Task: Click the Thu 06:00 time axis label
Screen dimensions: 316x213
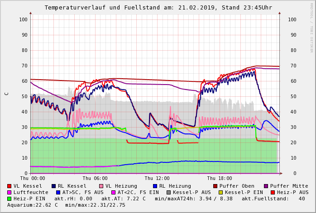Action: point(95,179)
